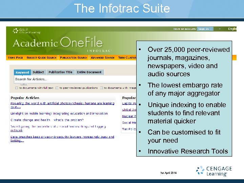The image size is (244, 183).
Task: Click the Gale Cengage Learning logo
Action: pos(26,31)
